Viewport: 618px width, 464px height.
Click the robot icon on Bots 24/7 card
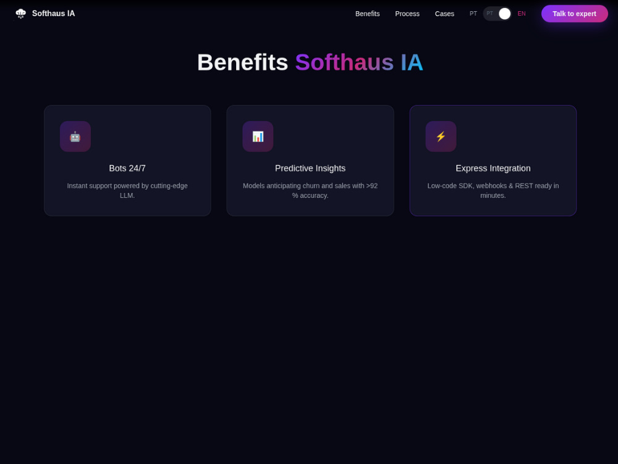(75, 137)
